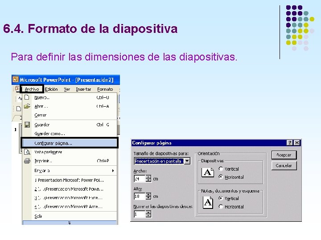Click the Cancelar button
321x240 pixels.
(284, 165)
